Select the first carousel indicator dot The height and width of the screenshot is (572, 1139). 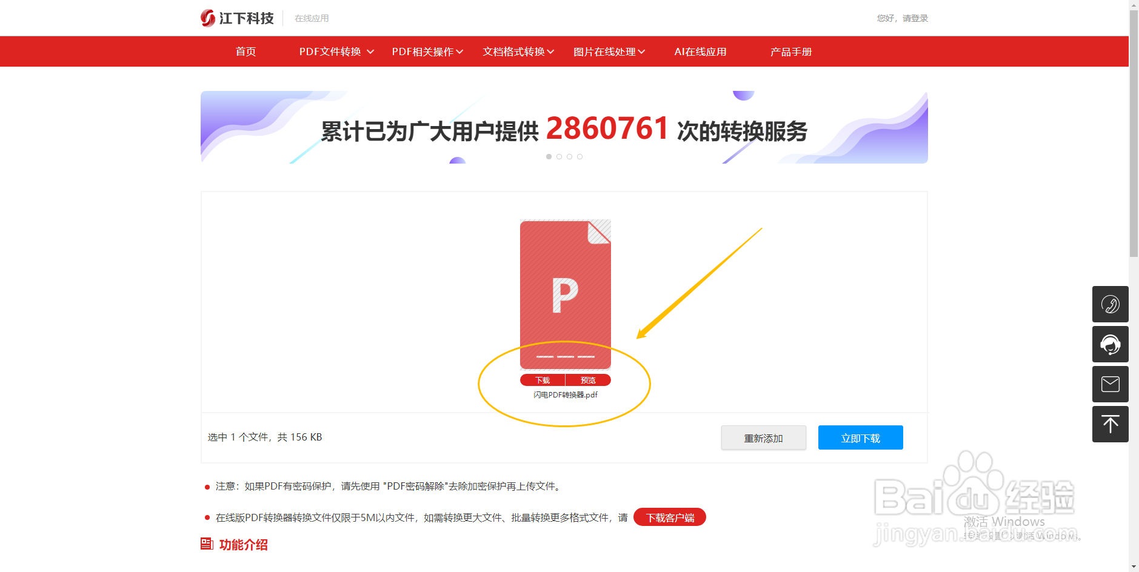coord(548,156)
